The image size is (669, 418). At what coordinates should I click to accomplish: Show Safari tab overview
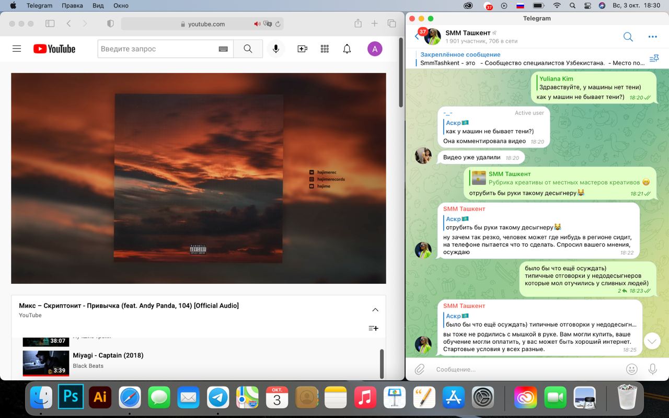point(391,24)
